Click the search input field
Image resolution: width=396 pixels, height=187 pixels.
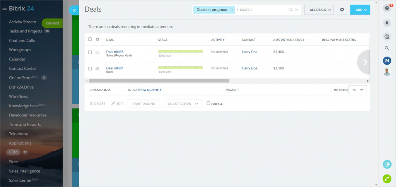click(x=261, y=10)
